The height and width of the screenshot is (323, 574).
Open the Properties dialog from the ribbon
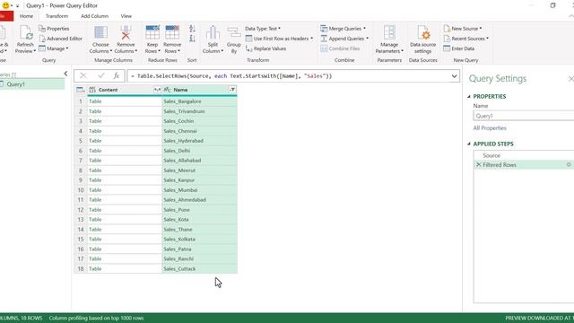54,29
